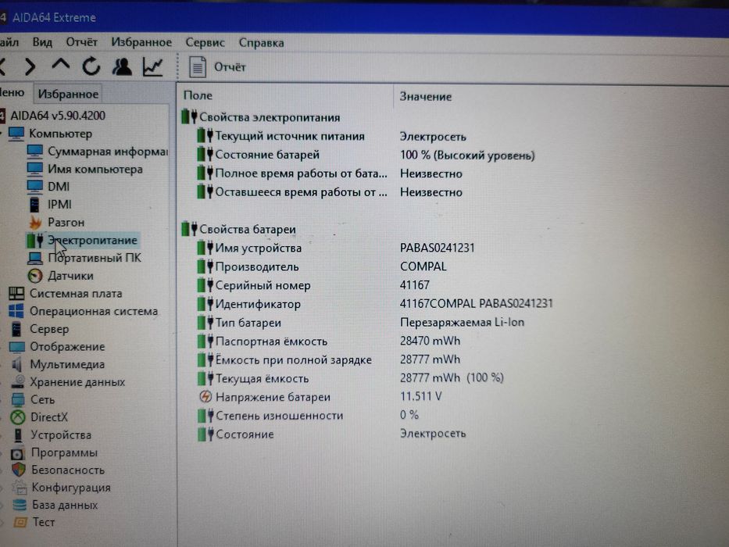Refresh the report with the circular arrow
Image resolution: width=729 pixels, height=547 pixels.
pyautogui.click(x=91, y=66)
